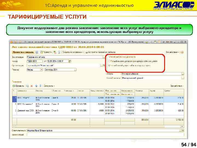Click the copy row icon in table toolbar
The height and width of the screenshot is (148, 197).
click(28, 86)
